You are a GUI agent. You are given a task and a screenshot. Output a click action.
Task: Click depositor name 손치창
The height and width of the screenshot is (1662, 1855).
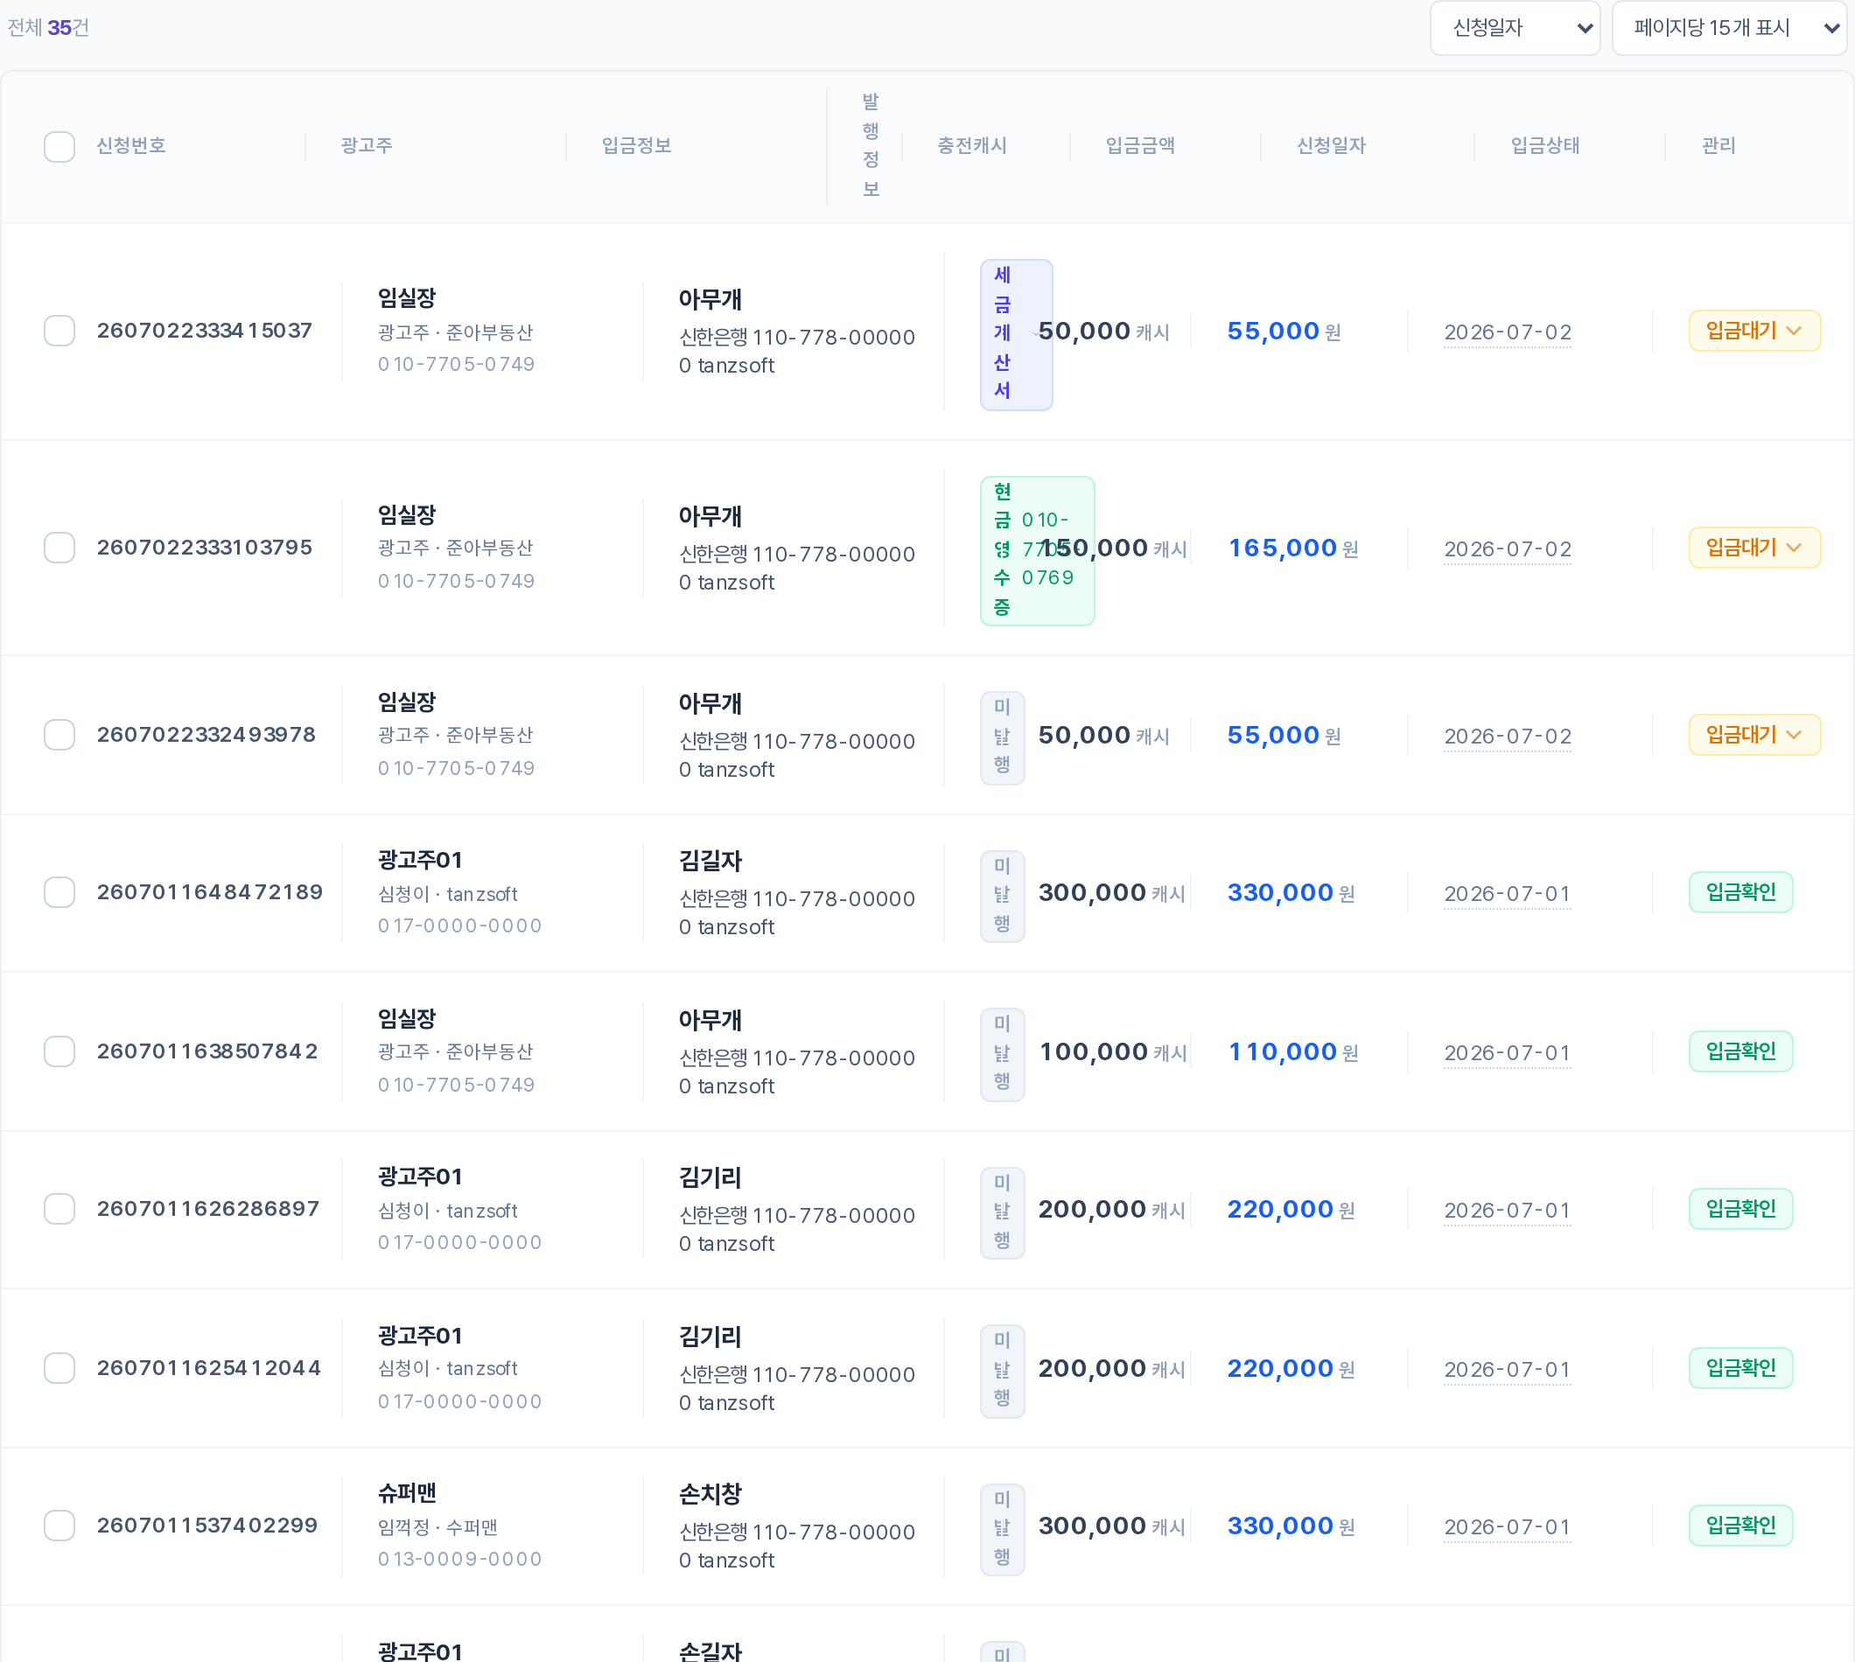(710, 1495)
